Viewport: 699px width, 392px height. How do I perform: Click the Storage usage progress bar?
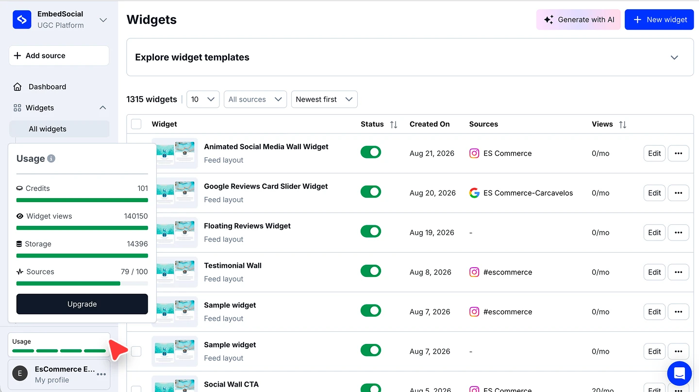[x=82, y=256]
